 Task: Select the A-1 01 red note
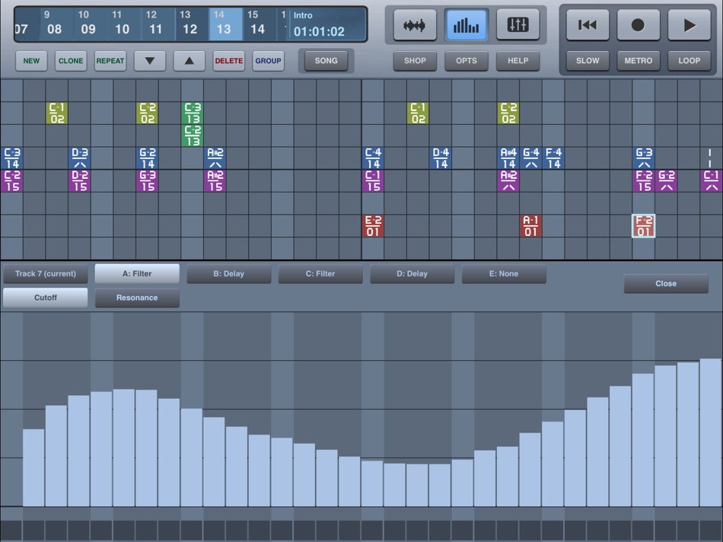(530, 226)
